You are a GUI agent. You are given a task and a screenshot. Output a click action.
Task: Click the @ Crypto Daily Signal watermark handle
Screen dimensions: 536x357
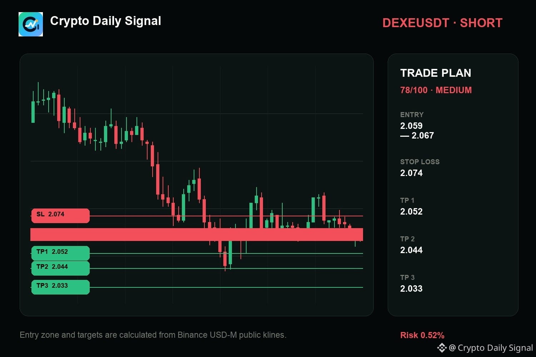point(491,348)
